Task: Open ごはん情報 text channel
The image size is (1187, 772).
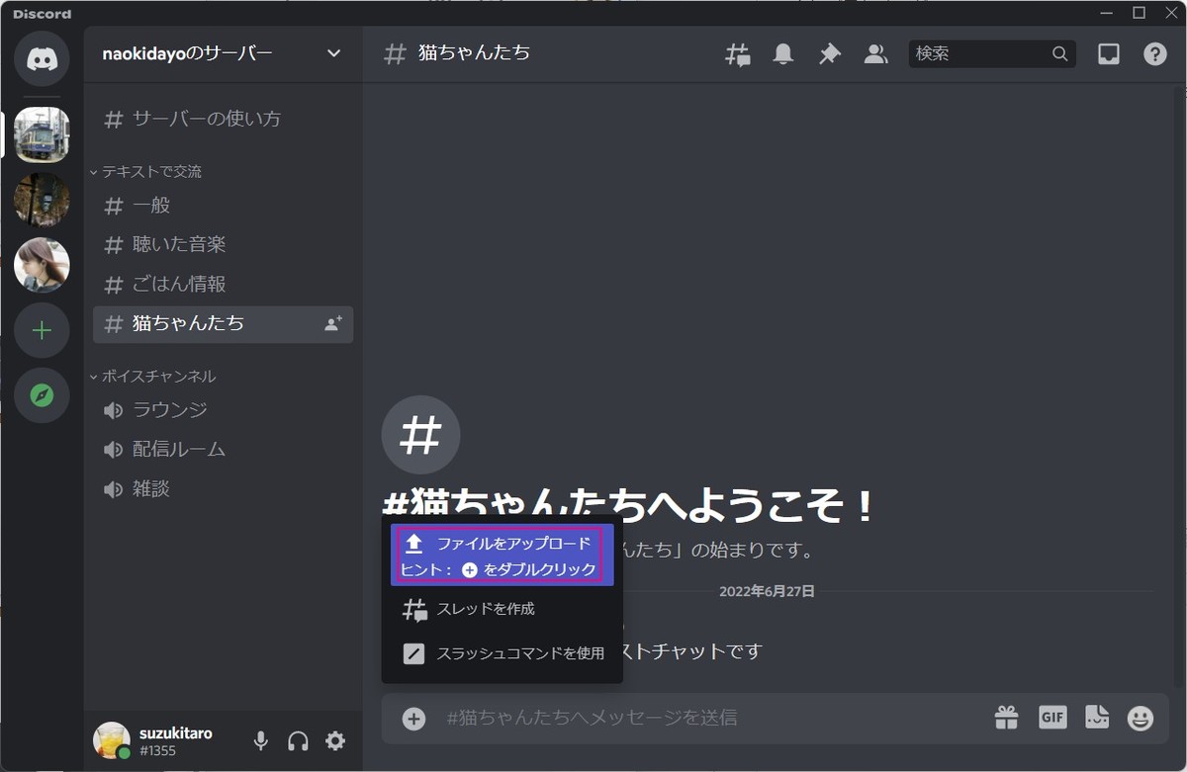Action: 223,284
